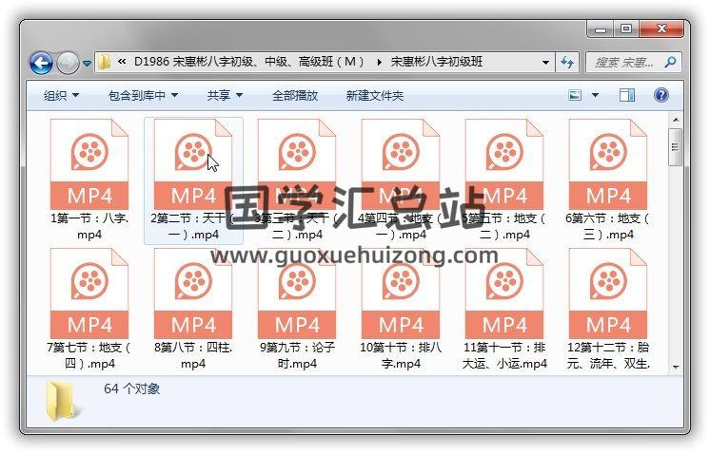
Task: Select the MP4 file 11第十一节：排大运、小运
Action: [504, 310]
